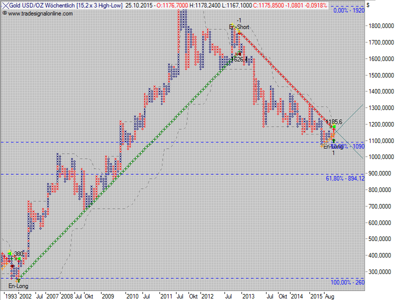400x300 pixels.
Task: Click the chart symbol icon before Gold USD/OZ
Action: coord(5,5)
